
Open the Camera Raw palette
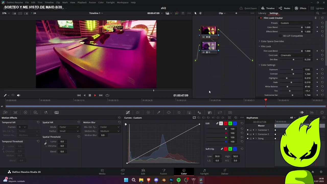point(5,112)
